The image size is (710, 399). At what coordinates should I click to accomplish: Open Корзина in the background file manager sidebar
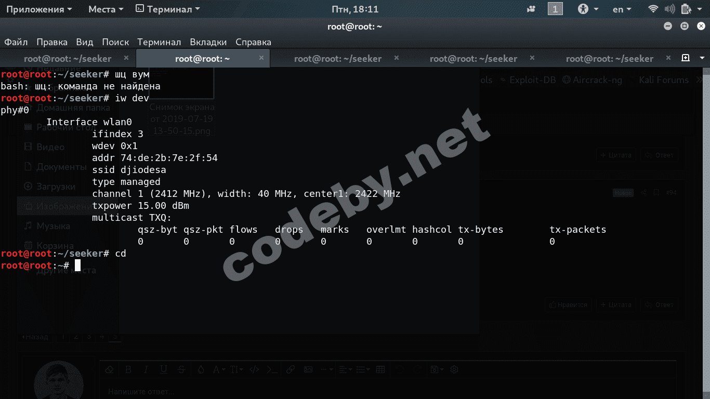[x=49, y=245]
